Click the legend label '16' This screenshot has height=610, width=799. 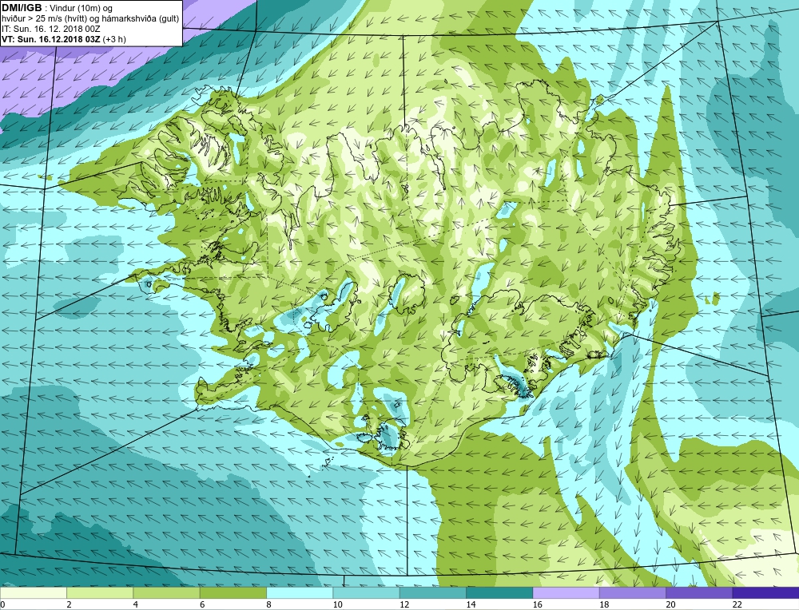[x=537, y=604]
